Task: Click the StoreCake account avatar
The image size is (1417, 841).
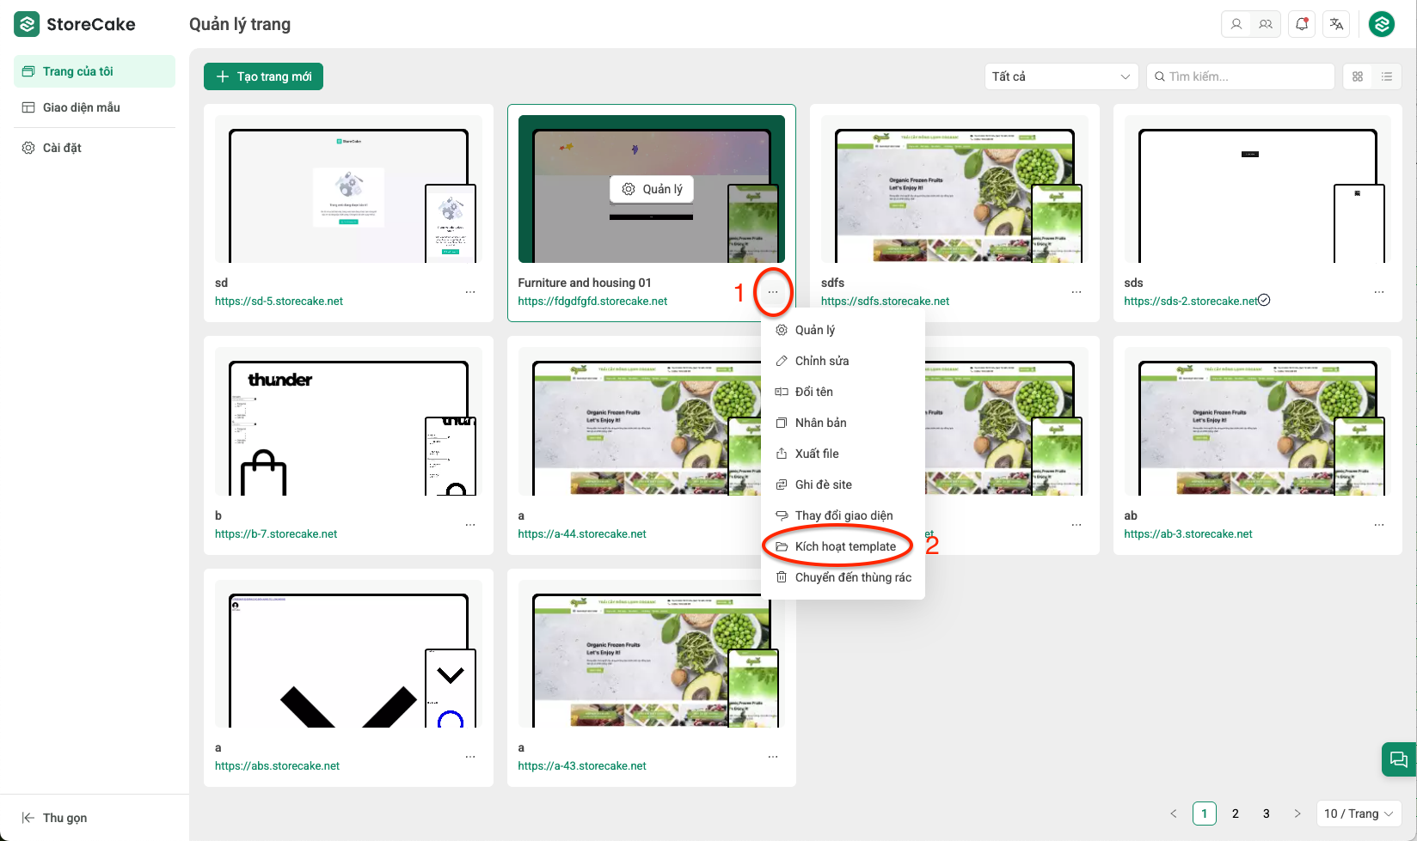Action: coord(1382,24)
